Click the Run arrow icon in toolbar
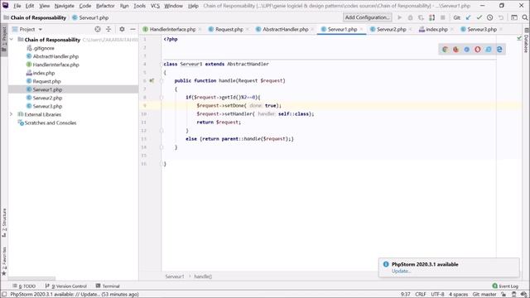Screen dimensions: 530x298 (x=399, y=17)
